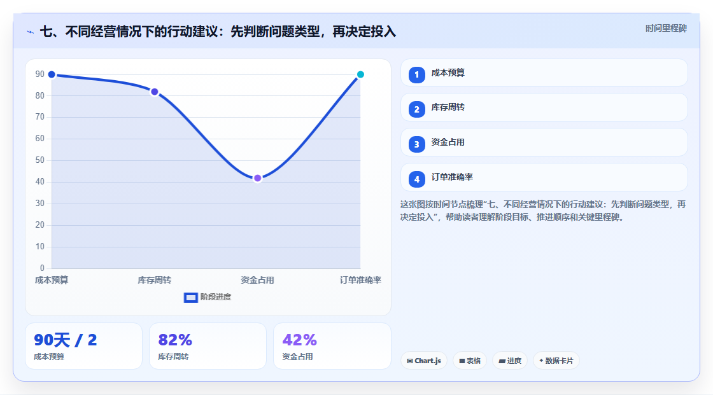Open the 库存周转 timeline step row
The height and width of the screenshot is (395, 713).
(544, 107)
